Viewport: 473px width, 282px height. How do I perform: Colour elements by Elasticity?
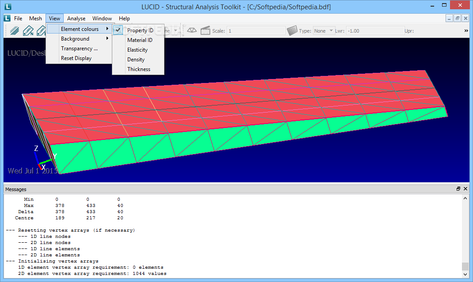(x=138, y=50)
